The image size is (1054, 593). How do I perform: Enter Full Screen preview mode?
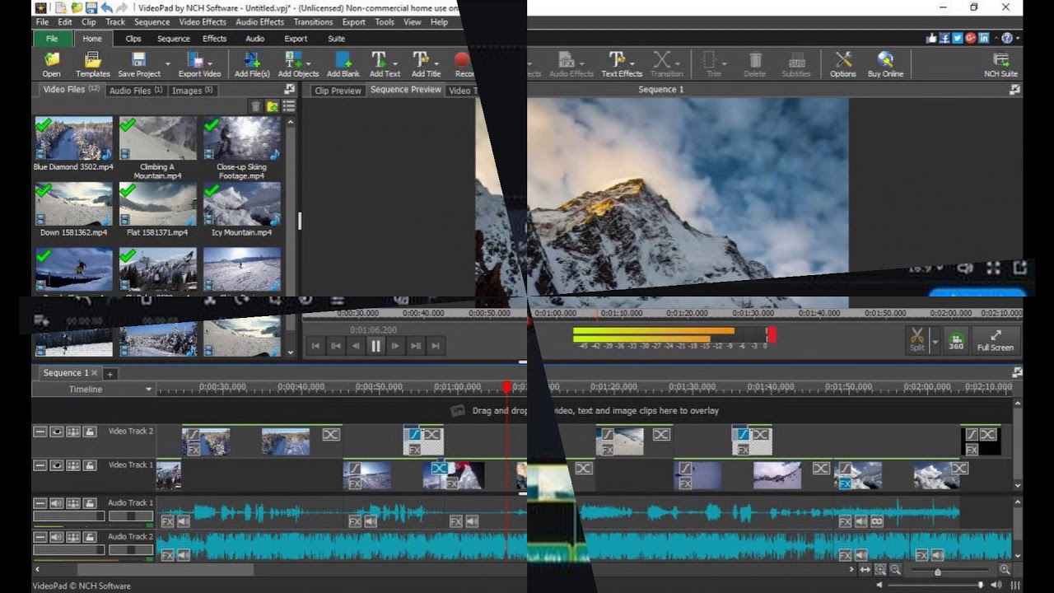[x=995, y=339]
